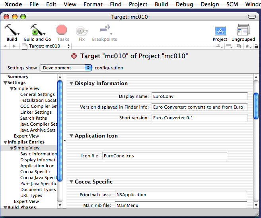
Task: Click the Tasks stop-sign icon
Action: pos(62,30)
